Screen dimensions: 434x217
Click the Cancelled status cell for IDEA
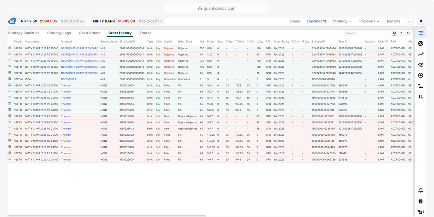pos(170,79)
